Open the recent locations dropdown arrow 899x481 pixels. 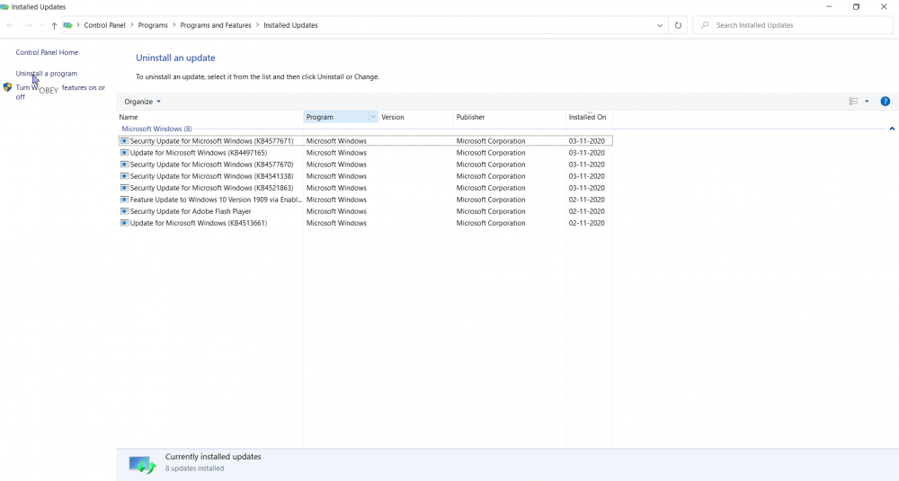click(x=41, y=25)
